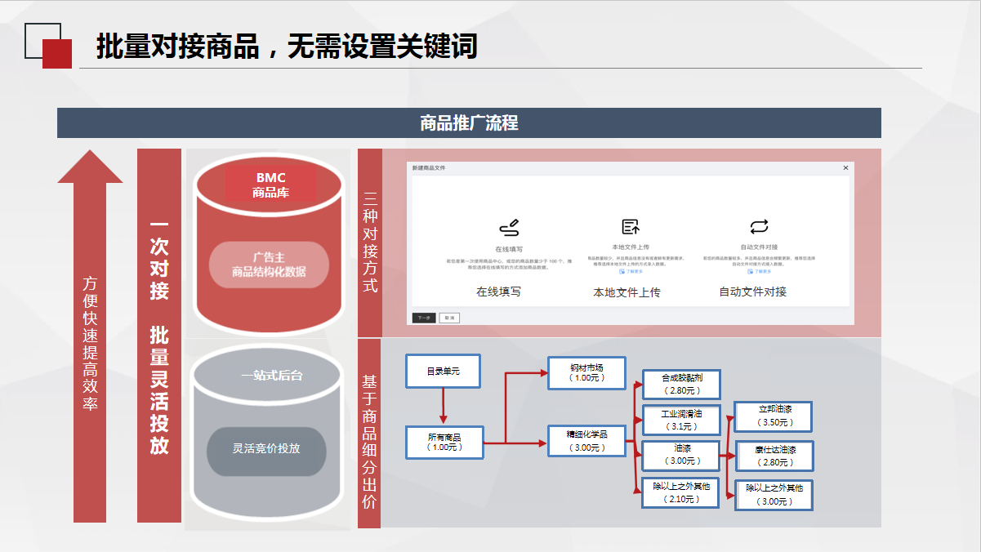Screen dimensions: 981x552
Task: Select the 除以上之外其他 (2.10元) box
Action: click(x=681, y=492)
